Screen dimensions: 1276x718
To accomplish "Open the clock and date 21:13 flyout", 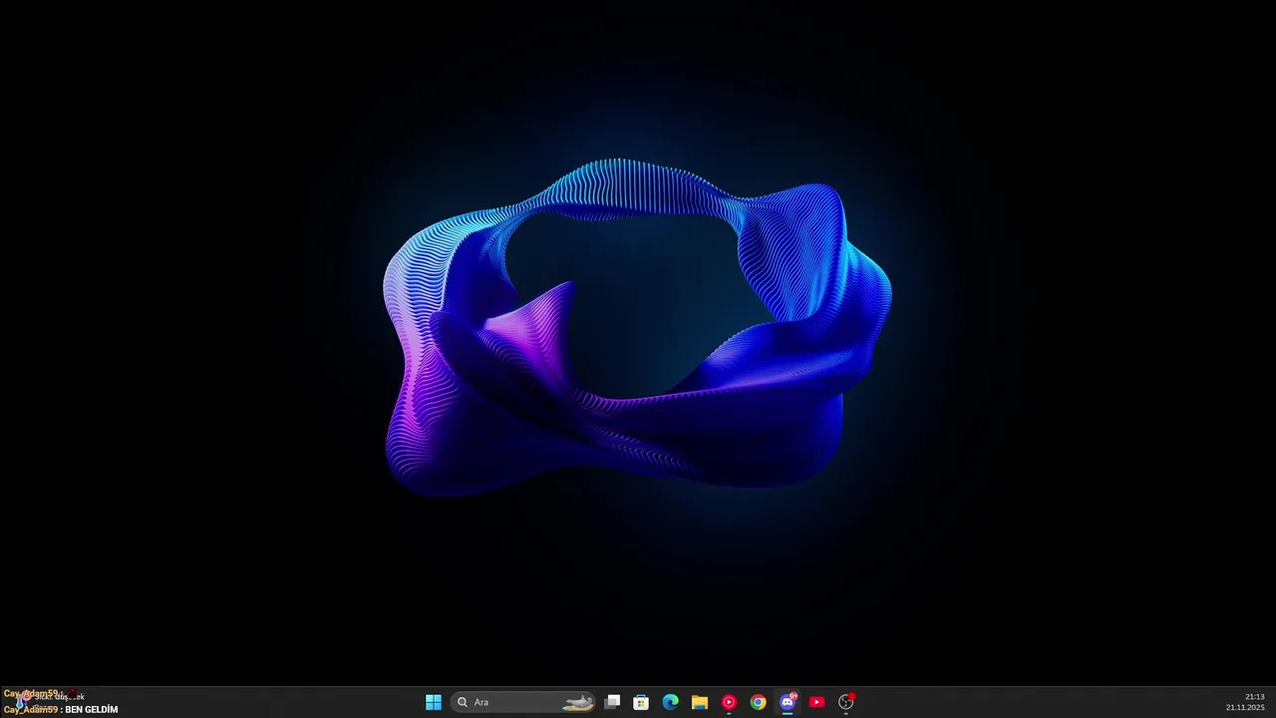I will click(x=1245, y=702).
